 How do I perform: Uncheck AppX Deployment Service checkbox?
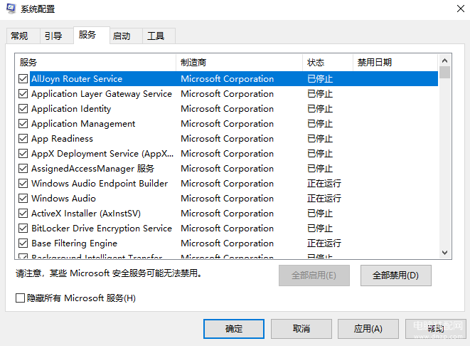click(x=23, y=154)
